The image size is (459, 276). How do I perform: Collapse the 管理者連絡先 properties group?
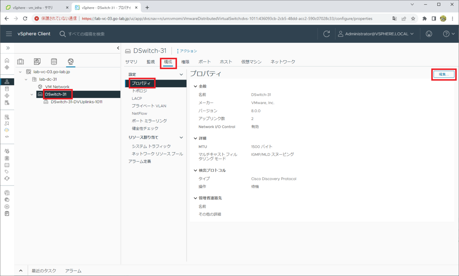tap(195, 198)
